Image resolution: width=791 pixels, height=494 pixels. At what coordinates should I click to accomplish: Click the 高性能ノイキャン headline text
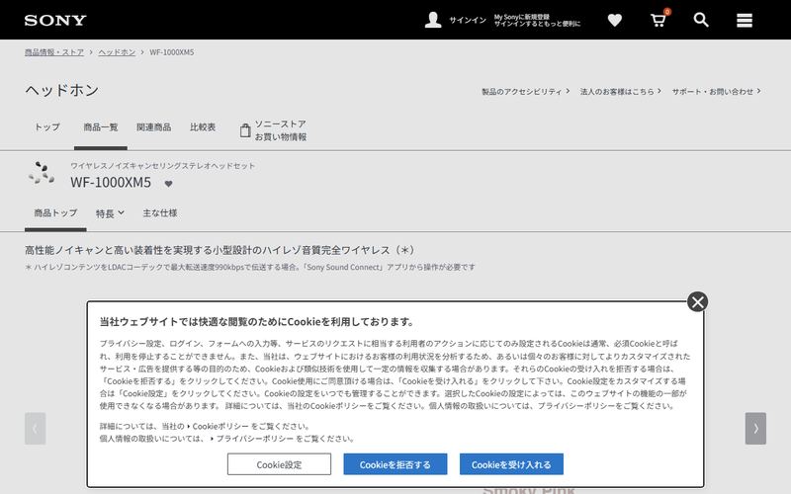220,250
